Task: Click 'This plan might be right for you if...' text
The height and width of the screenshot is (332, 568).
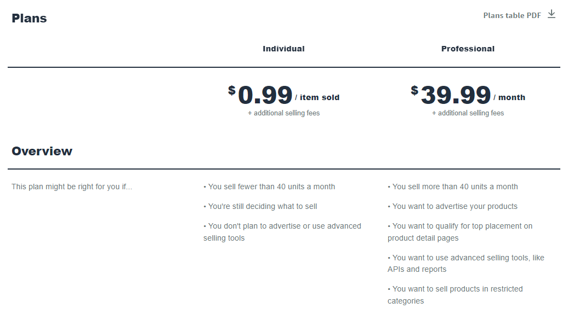Action: [72, 187]
